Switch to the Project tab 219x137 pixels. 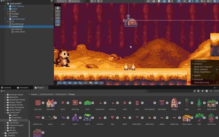tap(39, 88)
